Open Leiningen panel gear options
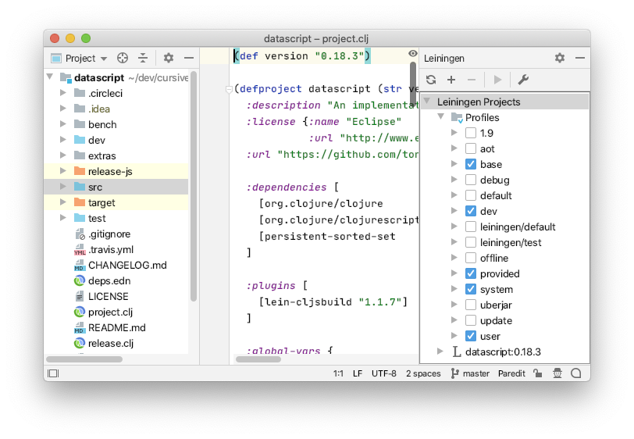This screenshot has height=439, width=634. (x=560, y=59)
